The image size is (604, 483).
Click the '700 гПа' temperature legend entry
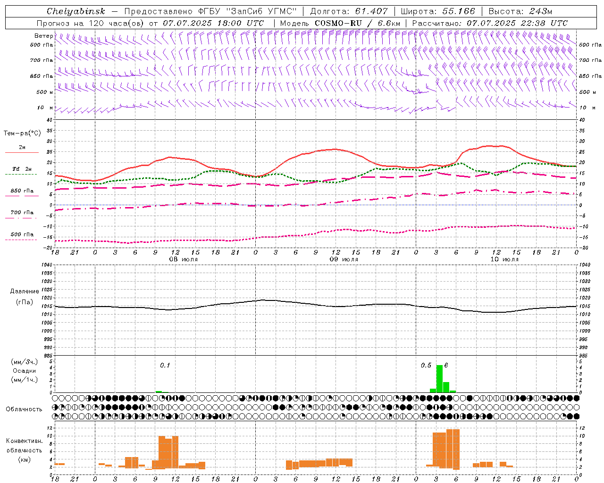tap(22, 213)
